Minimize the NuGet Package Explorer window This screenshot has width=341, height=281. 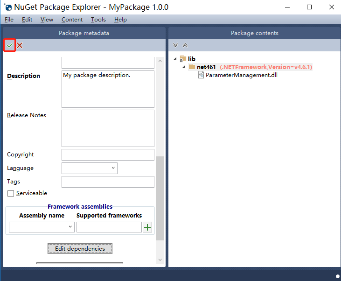click(x=287, y=7)
